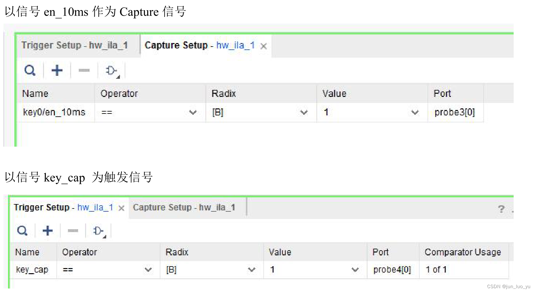The width and height of the screenshot is (535, 292).
Task: Close the upper Capture Setup tab
Action: (x=263, y=46)
